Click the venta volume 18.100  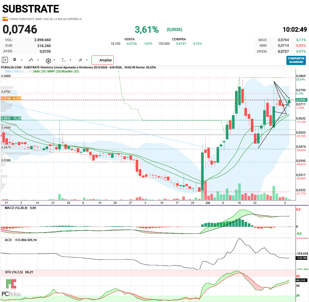pyautogui.click(x=115, y=44)
